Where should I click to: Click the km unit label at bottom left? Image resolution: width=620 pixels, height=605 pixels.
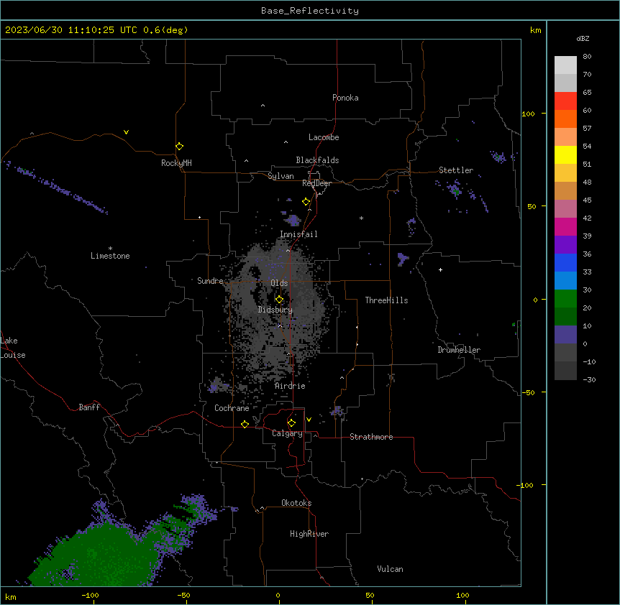(x=11, y=596)
